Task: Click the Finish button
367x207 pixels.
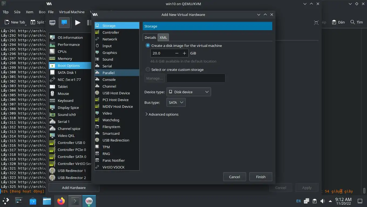Action: (x=261, y=177)
